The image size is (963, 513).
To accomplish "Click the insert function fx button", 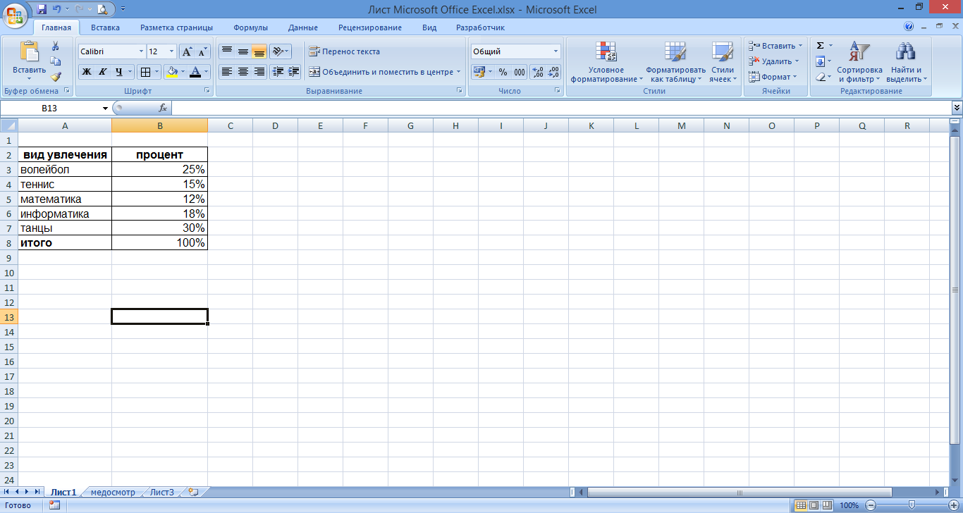I will 163,109.
